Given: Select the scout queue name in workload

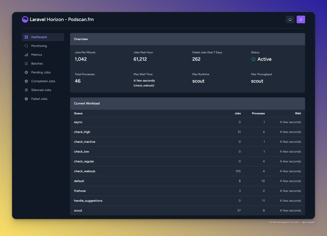Looking at the screenshot, I should tap(78, 210).
